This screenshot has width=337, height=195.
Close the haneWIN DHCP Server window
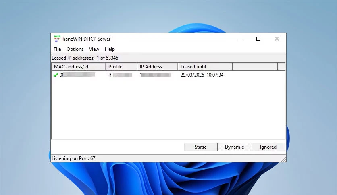[277, 39]
